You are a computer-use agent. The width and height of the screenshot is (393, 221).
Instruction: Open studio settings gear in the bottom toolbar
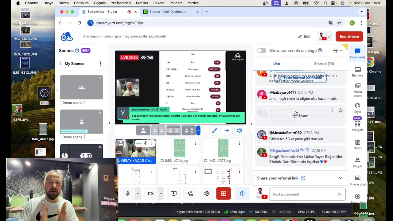point(207,193)
